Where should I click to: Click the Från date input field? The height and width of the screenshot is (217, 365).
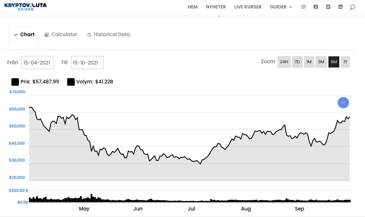click(x=38, y=62)
